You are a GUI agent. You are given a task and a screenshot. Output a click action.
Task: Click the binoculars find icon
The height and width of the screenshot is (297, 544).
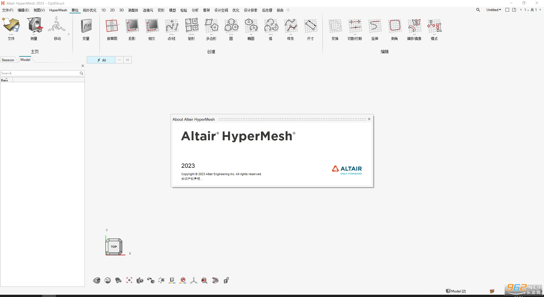118,280
